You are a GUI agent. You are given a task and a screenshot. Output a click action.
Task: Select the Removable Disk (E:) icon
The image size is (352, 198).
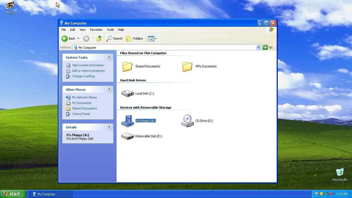[128, 136]
